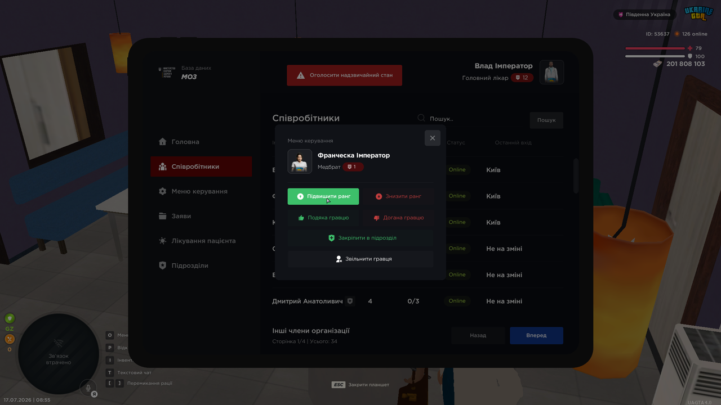Click Влад Імператор profile avatar
The height and width of the screenshot is (405, 721).
(x=551, y=72)
